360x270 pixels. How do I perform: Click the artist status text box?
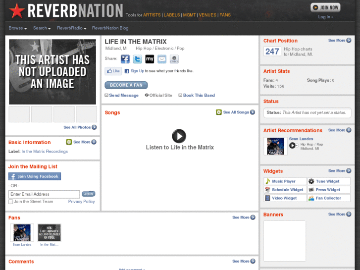tap(308, 112)
